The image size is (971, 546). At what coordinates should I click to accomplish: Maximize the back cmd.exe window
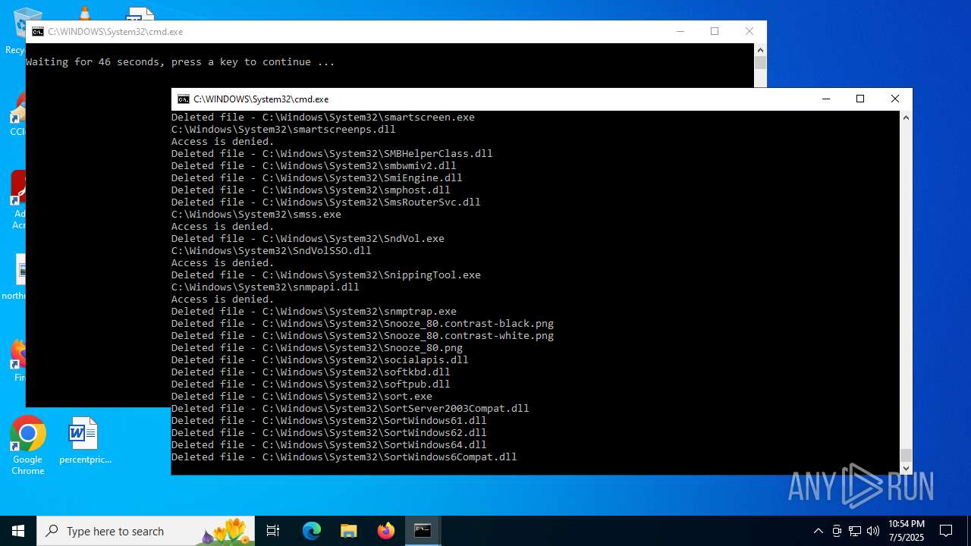[x=715, y=32]
